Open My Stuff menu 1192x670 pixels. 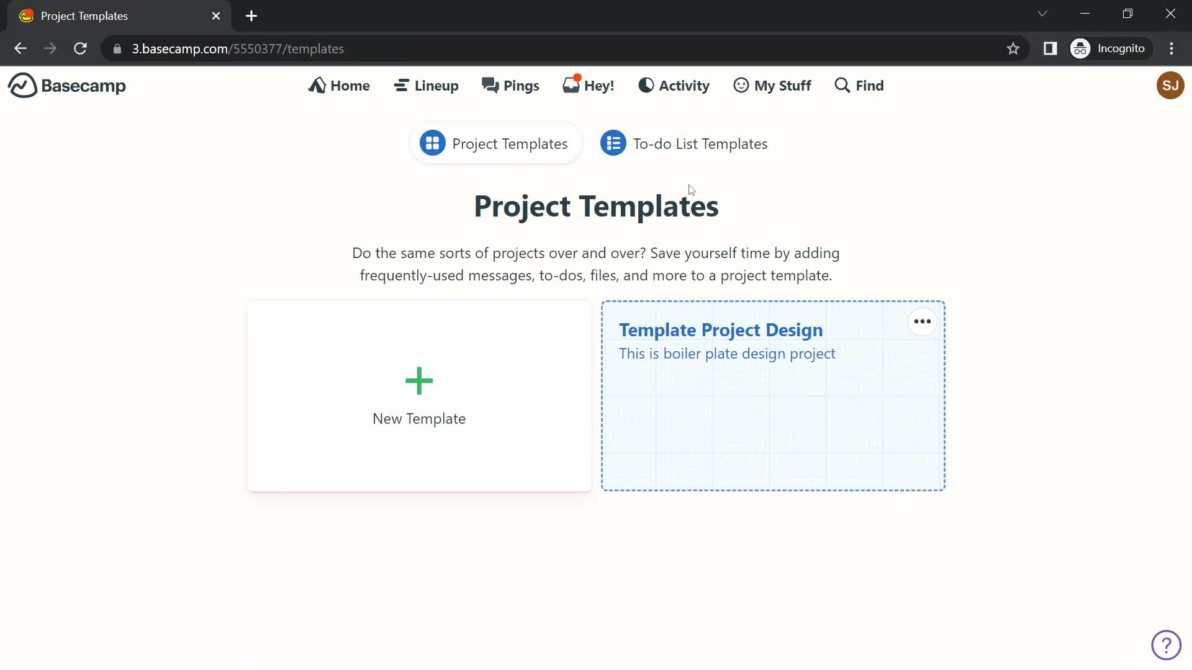click(772, 86)
